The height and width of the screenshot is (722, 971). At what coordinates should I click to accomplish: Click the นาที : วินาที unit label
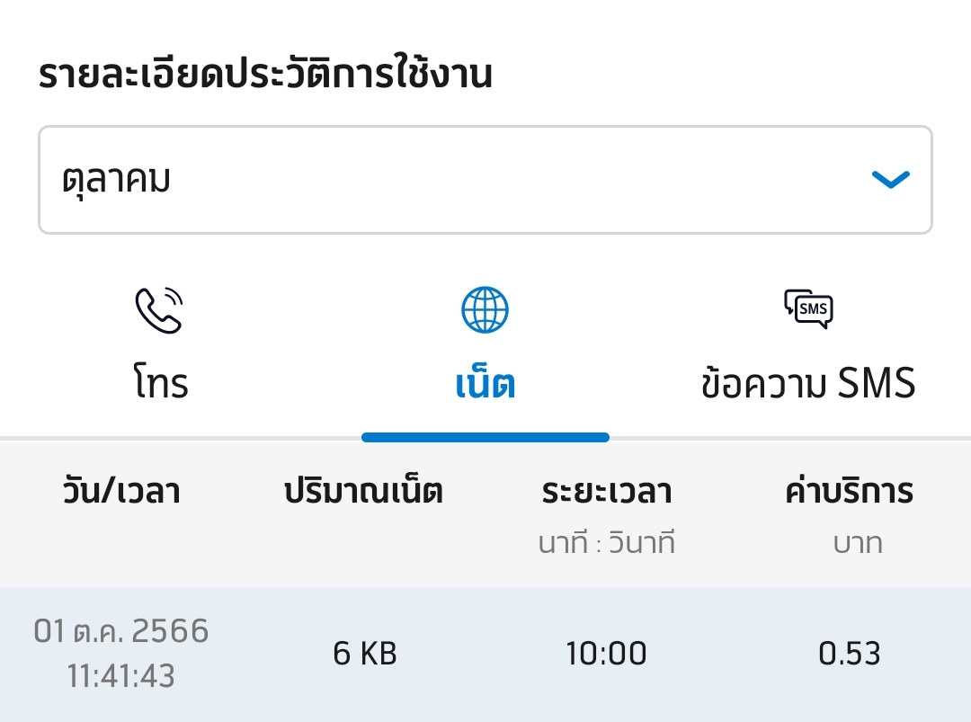point(607,543)
